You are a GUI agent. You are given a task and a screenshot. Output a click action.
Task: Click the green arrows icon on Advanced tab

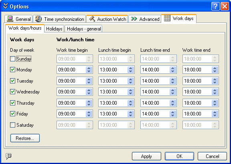(134, 19)
